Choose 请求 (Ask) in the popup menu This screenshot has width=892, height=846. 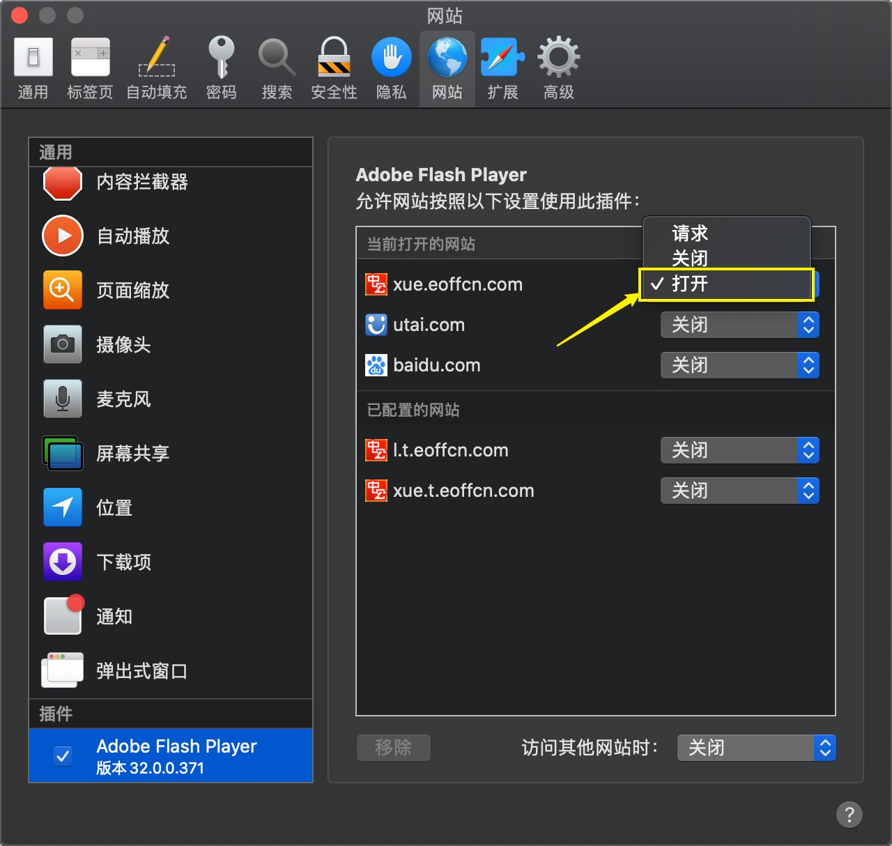pos(690,233)
